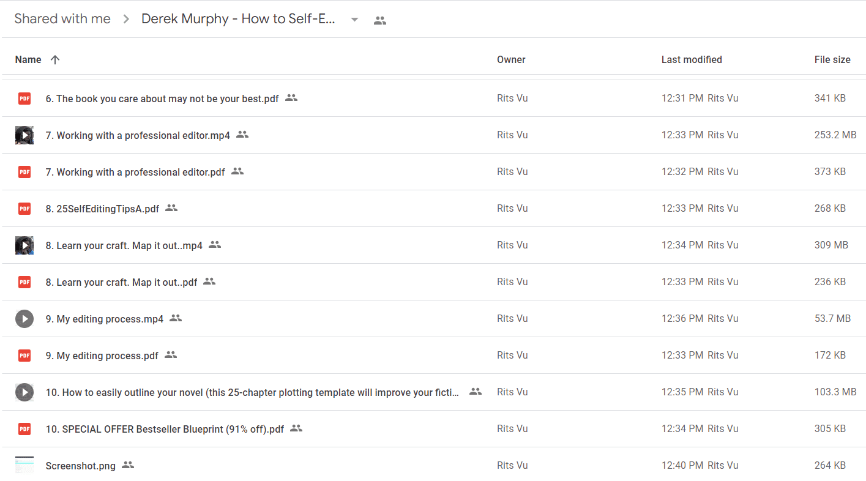Image resolution: width=866 pixels, height=481 pixels.
Task: Select 8. Learn your craft. Map it out..mp4
Action: click(x=433, y=245)
